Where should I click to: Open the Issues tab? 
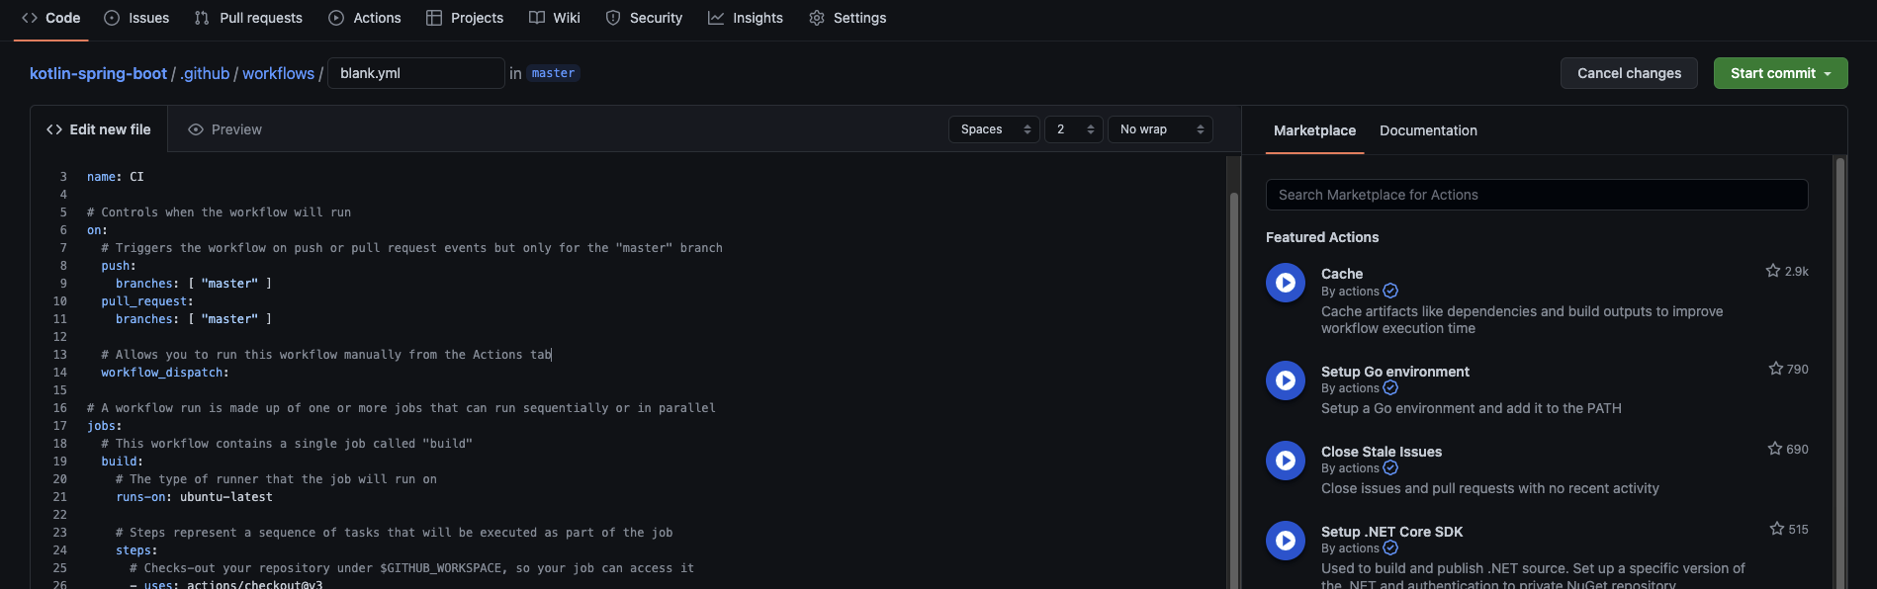(136, 18)
